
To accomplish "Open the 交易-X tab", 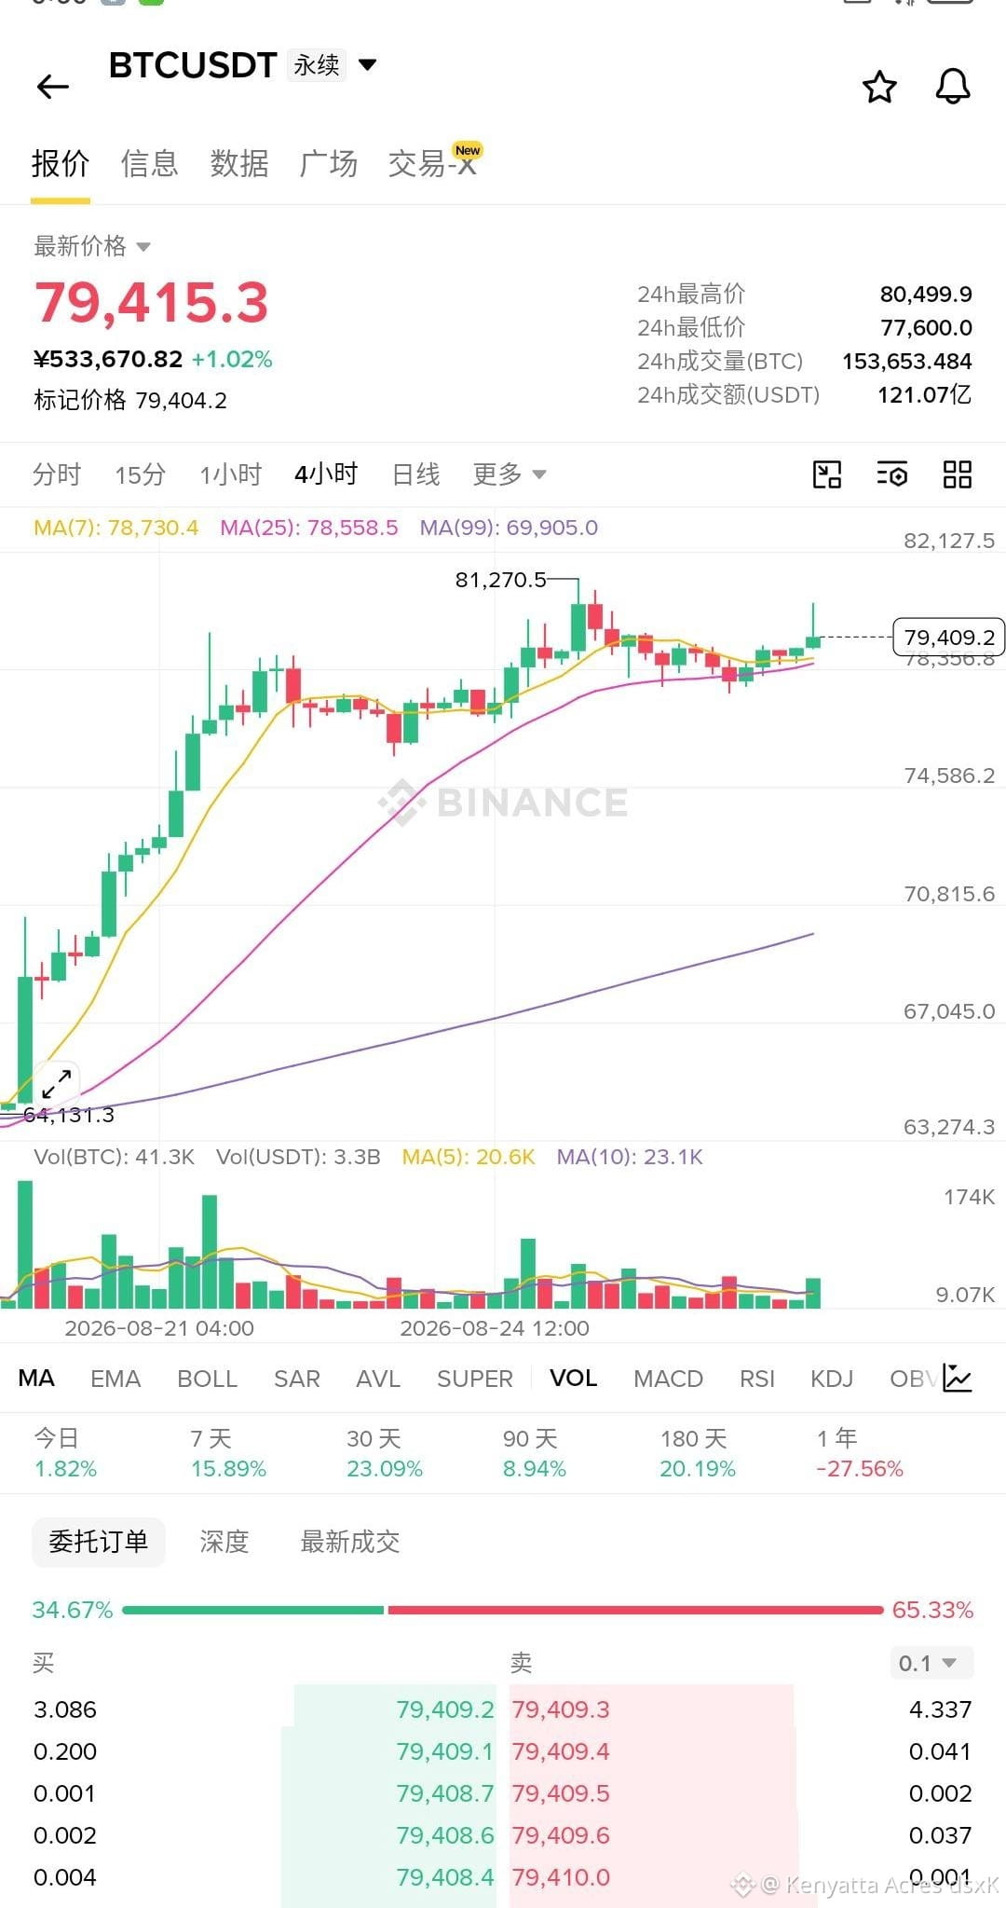I will tap(433, 164).
